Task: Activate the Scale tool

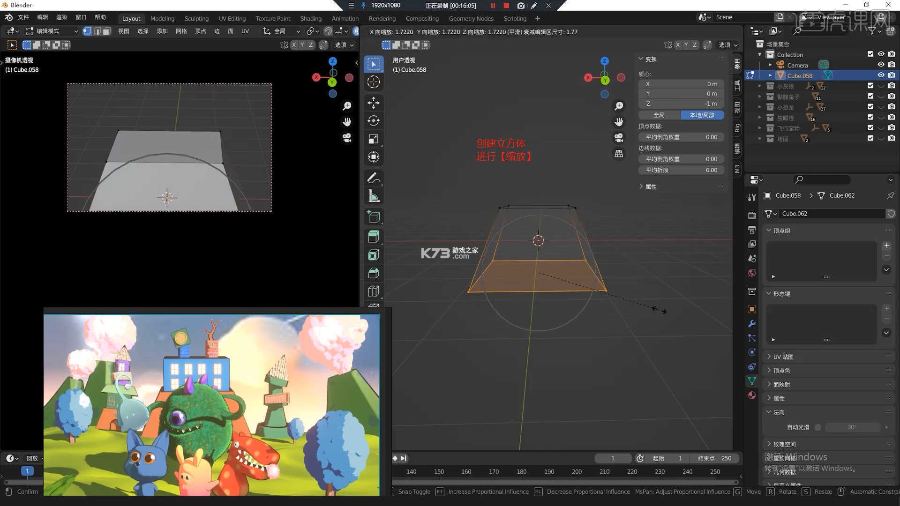Action: [x=374, y=139]
